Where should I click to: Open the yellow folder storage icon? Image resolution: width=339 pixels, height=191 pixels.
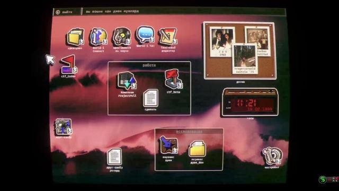point(75,37)
